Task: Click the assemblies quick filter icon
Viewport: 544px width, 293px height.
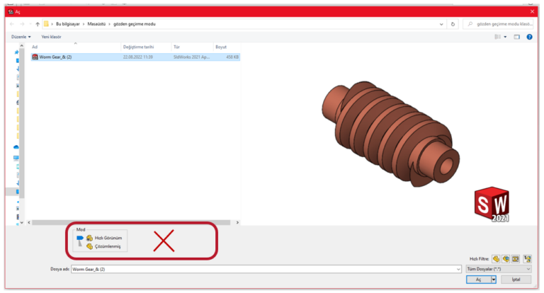Action: pos(506,259)
